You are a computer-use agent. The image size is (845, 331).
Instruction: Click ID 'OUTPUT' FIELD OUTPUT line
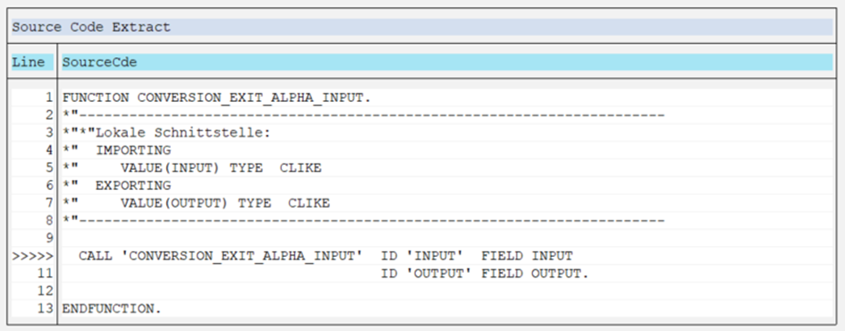[485, 274]
